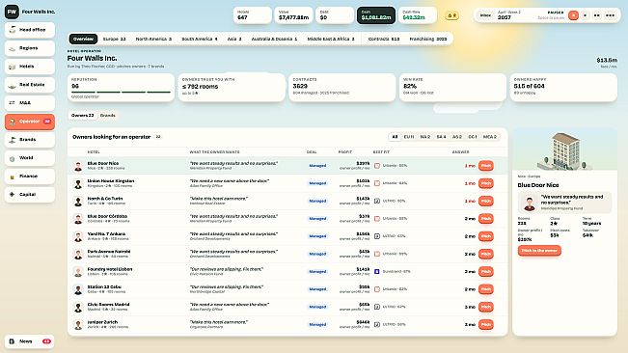Pitch to Station 12 Cebu row
This screenshot has height=353, width=628.
point(486,289)
